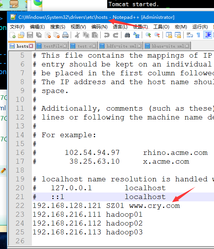Click 'Tomcat started.' in the console window
Screen dimensions: 214x249
(x=134, y=4)
